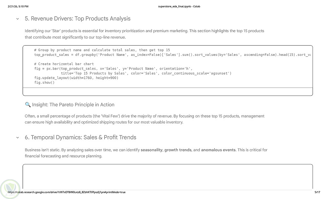Click the bold phrase 'anomalous events'
Image resolution: width=328 pixels, height=199 pixels.
click(x=218, y=150)
